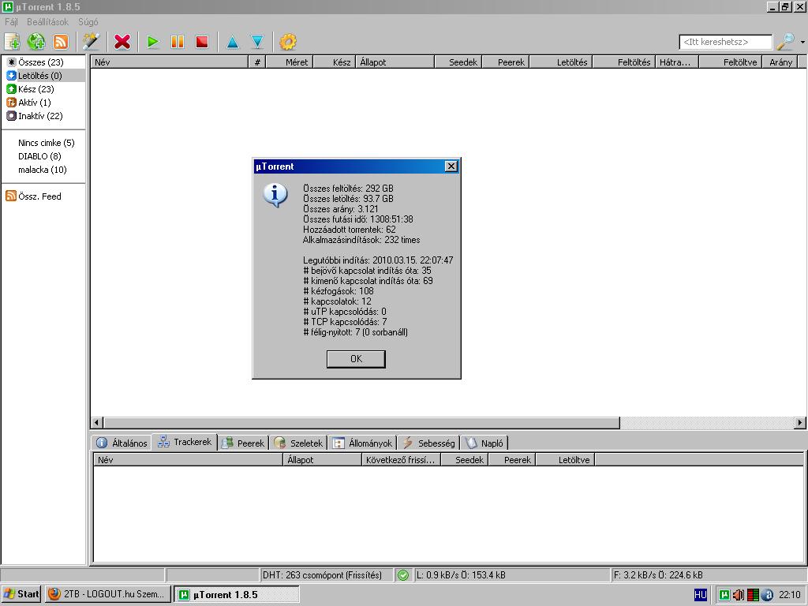Open the Windows Start button
Viewport: 808px width, 606px height.
[21, 594]
